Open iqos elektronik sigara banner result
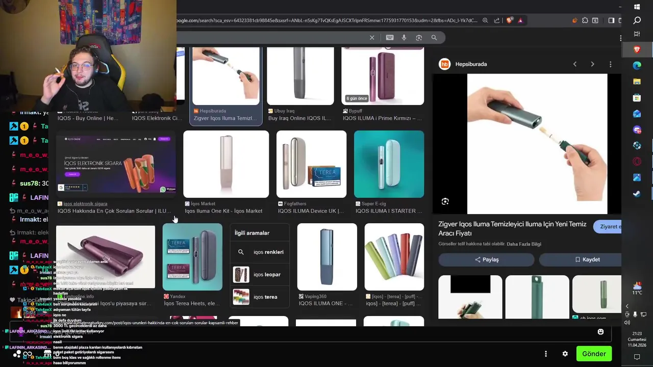 [x=116, y=164]
